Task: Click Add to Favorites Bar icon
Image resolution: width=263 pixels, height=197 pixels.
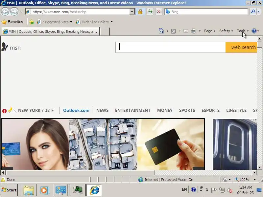Action: pos(32,22)
